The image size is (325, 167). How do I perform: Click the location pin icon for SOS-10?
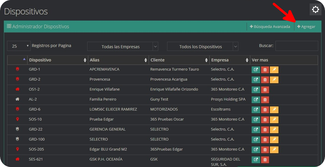(17, 119)
